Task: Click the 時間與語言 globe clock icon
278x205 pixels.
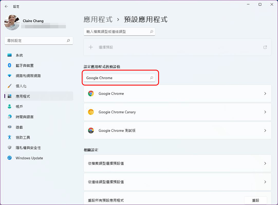Action: coord(9,117)
